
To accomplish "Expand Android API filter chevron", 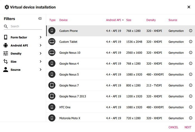I will [40, 45].
